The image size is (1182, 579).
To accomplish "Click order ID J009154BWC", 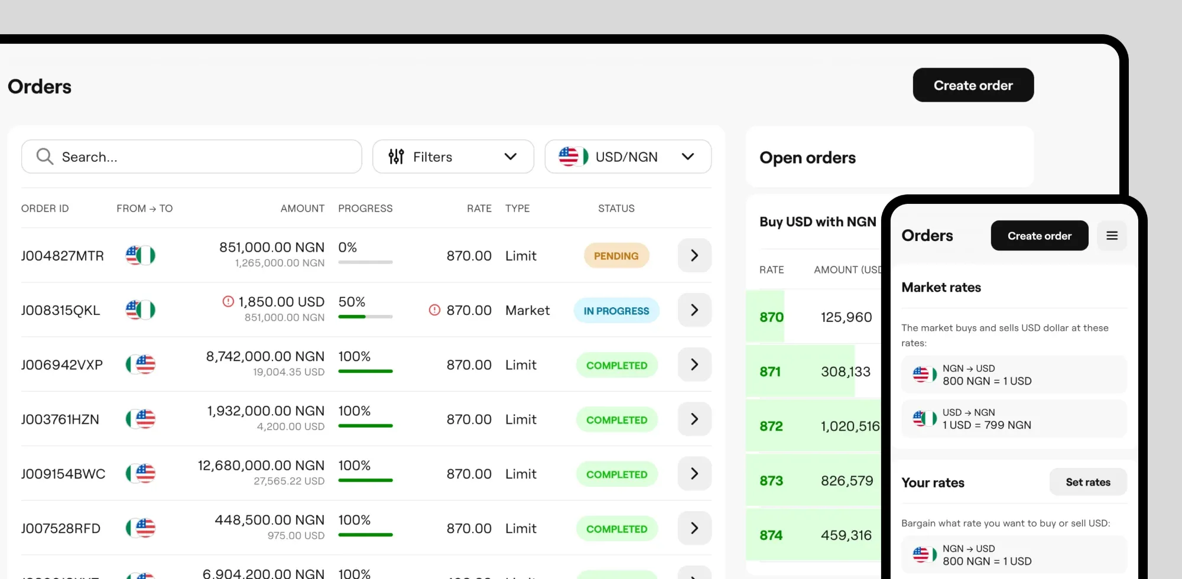I will pyautogui.click(x=63, y=474).
